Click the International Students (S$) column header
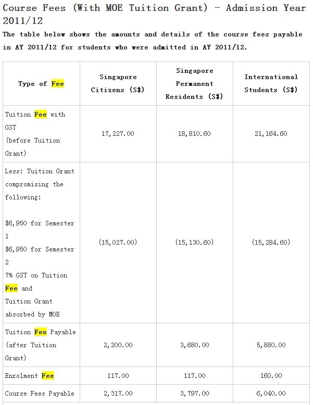Image resolution: width=313 pixels, height=405 pixels. [x=271, y=83]
